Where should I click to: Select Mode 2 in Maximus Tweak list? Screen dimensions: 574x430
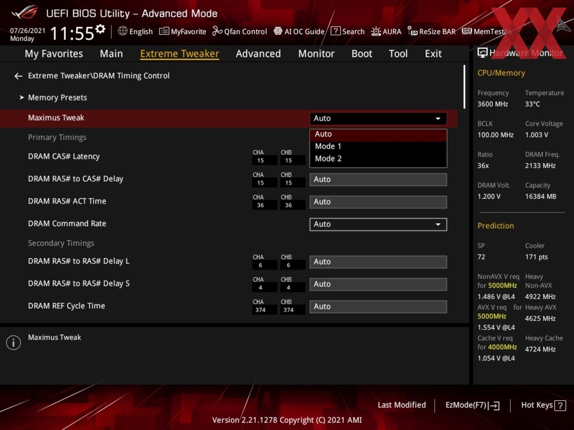(378, 159)
